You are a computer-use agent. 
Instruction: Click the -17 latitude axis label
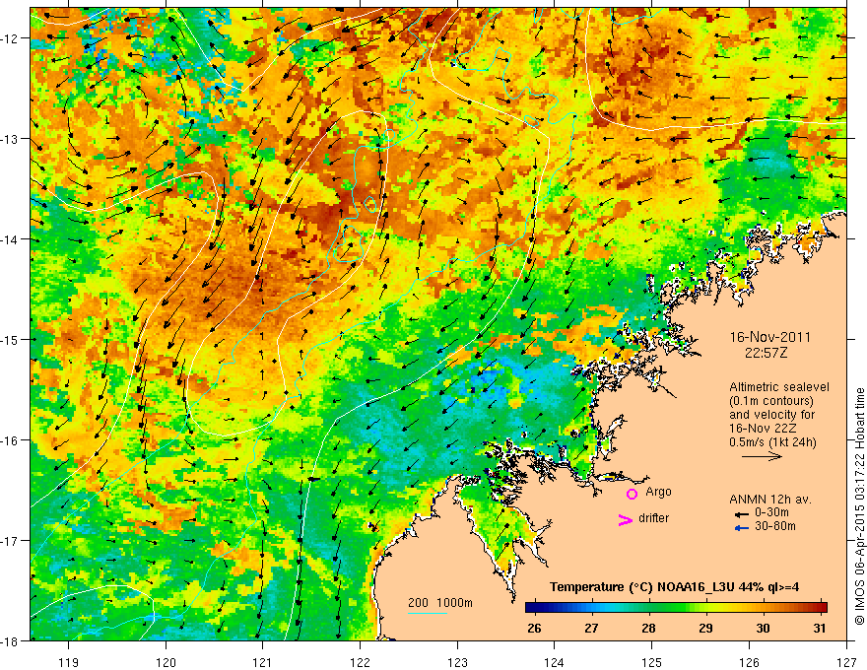click(x=11, y=541)
